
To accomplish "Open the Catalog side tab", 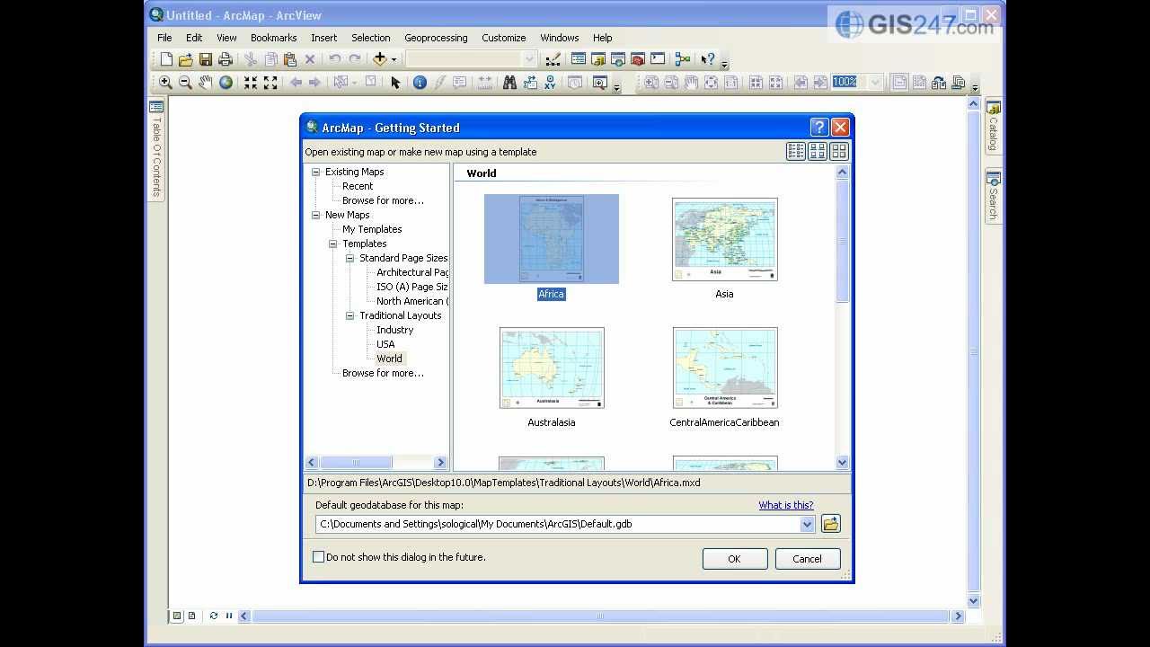I will click(994, 125).
